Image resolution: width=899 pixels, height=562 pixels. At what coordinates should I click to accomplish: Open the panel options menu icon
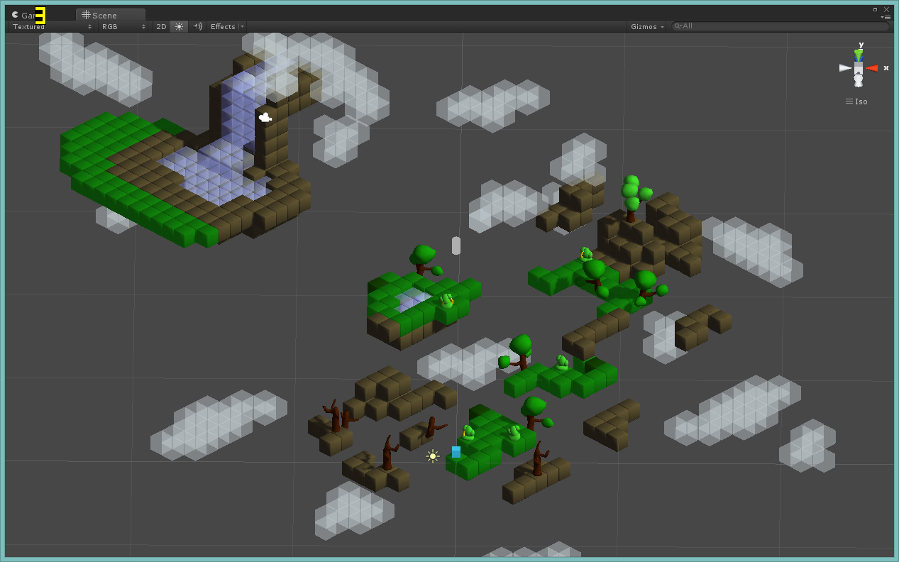886,17
